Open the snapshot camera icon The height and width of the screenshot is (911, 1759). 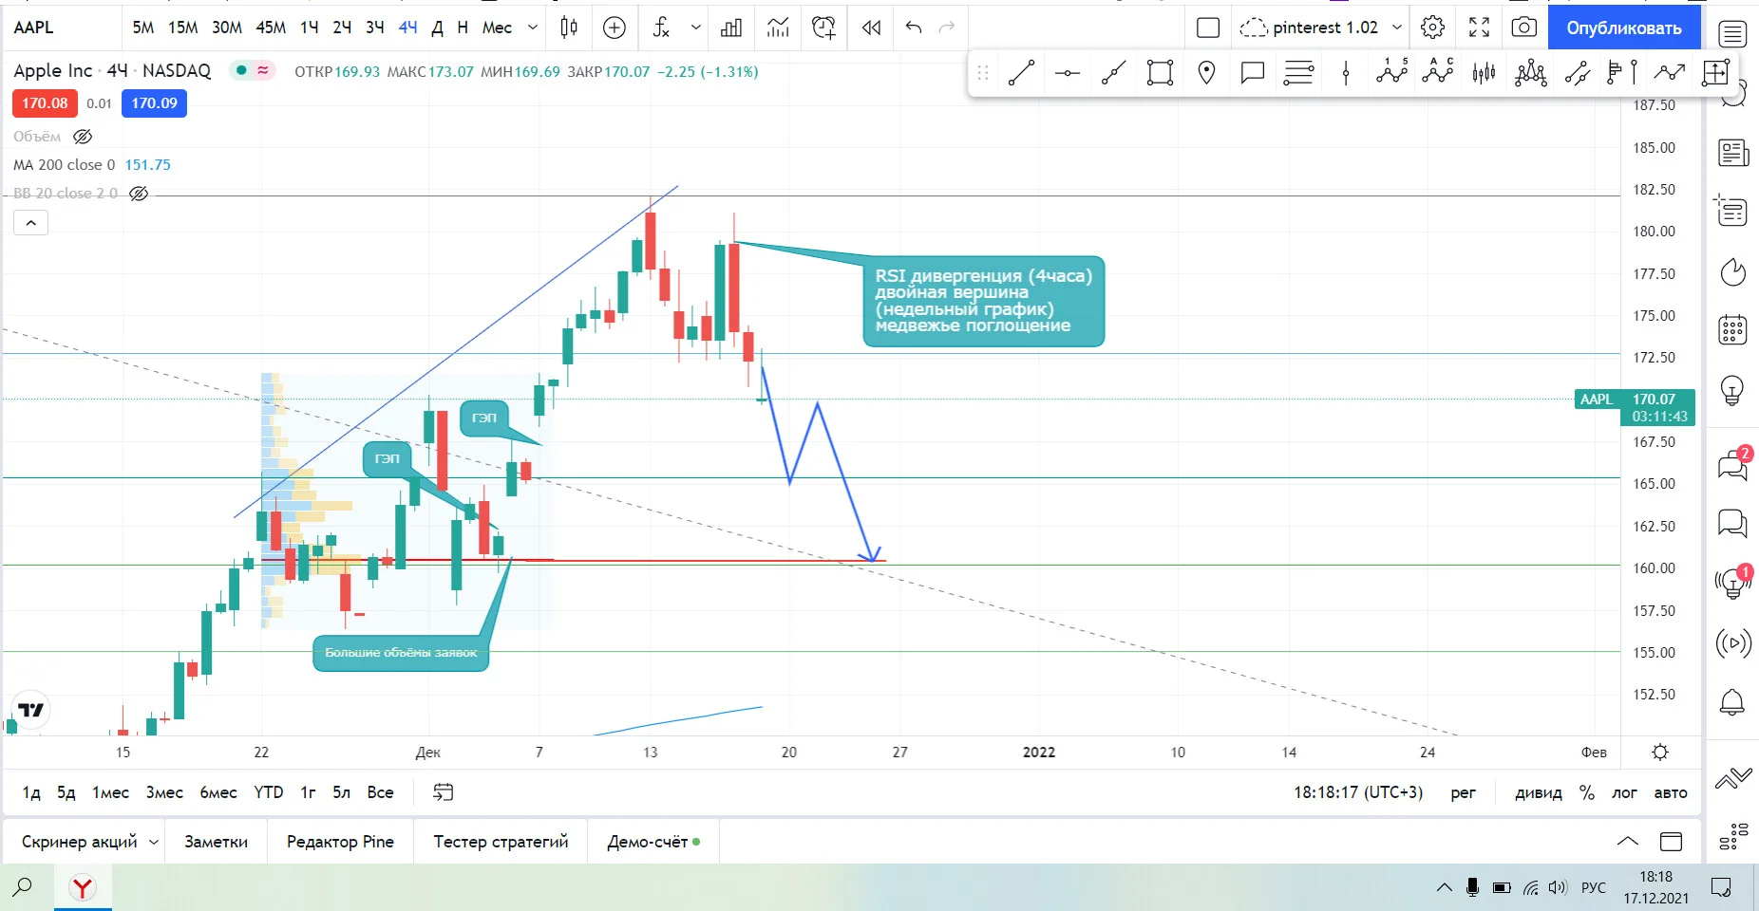pos(1523,28)
